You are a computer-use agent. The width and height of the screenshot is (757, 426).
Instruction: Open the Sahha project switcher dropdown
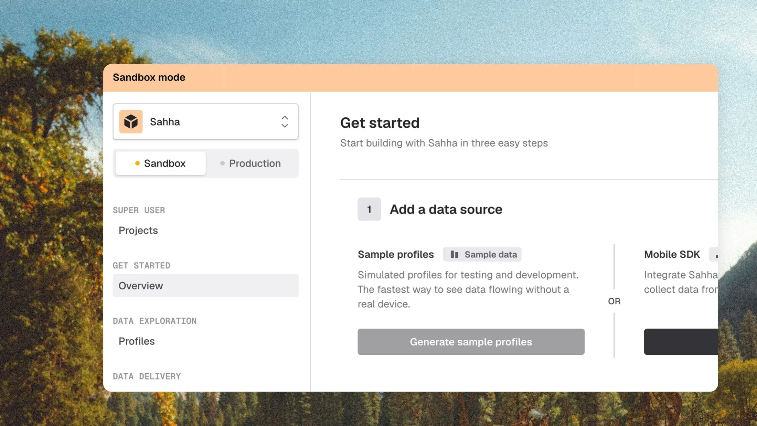click(205, 121)
